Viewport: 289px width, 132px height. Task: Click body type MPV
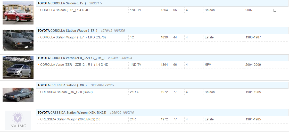208,64
